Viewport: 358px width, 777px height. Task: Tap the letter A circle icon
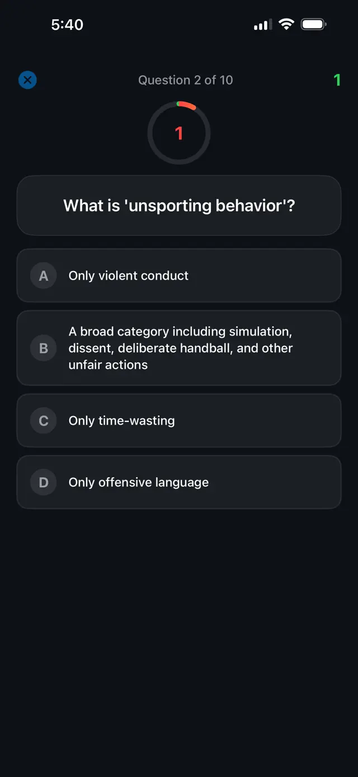43,275
